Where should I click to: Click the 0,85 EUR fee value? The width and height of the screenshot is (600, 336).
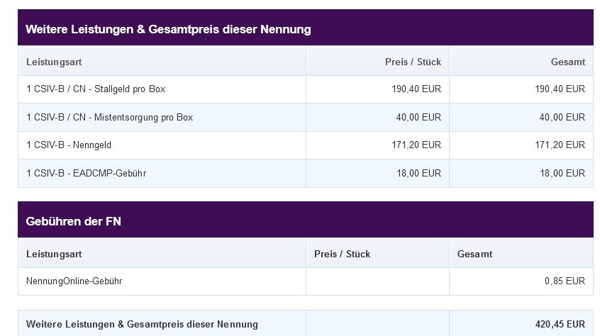pos(565,281)
